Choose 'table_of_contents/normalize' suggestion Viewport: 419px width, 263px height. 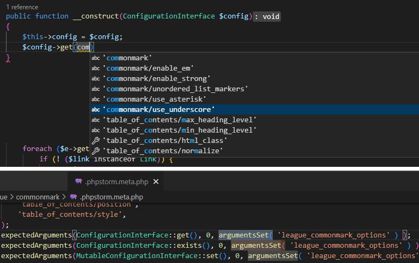pyautogui.click(x=254, y=151)
